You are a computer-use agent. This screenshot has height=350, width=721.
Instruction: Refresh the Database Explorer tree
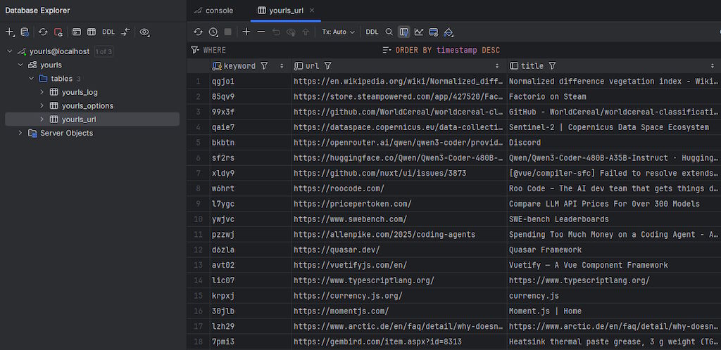pyautogui.click(x=43, y=32)
